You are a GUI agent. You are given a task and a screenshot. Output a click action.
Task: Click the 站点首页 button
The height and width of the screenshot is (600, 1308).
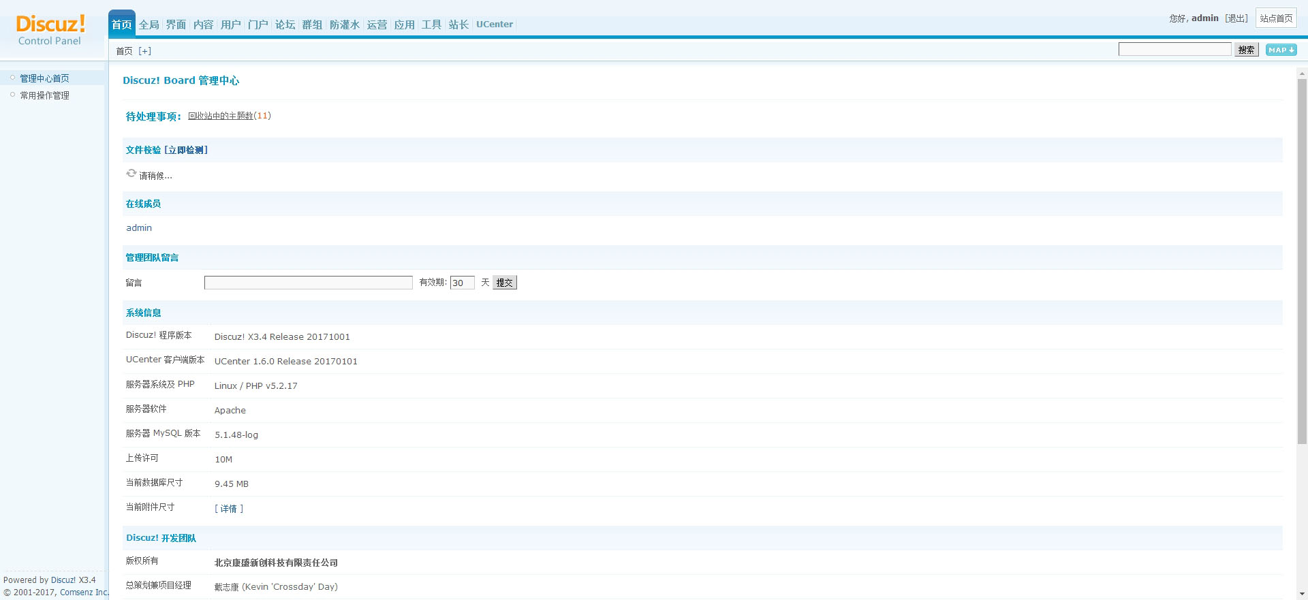[x=1276, y=18]
